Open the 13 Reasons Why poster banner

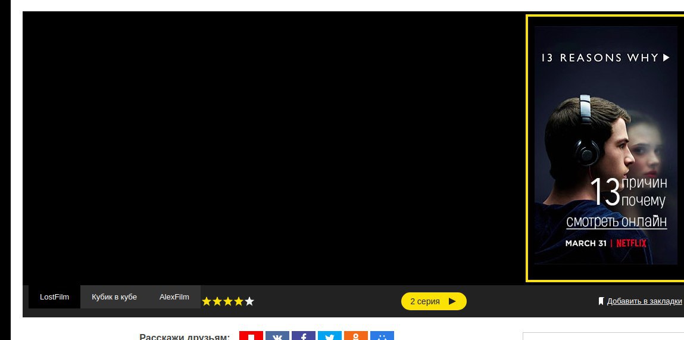pyautogui.click(x=605, y=145)
